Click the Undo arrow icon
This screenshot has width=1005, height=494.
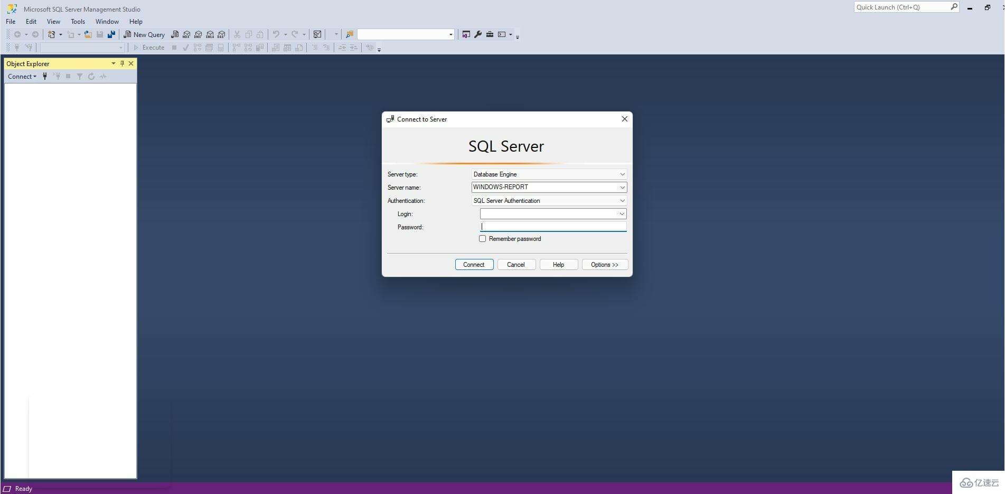coord(276,34)
